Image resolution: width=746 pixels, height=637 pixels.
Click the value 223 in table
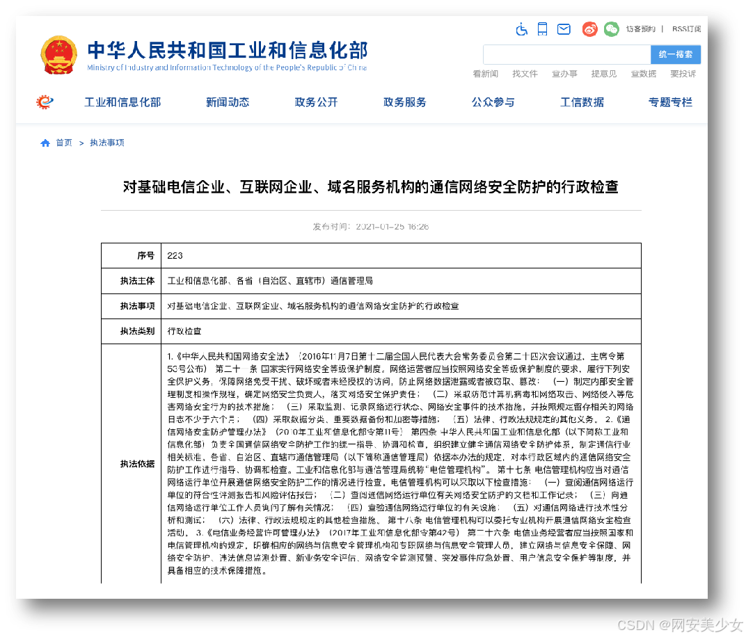point(175,256)
